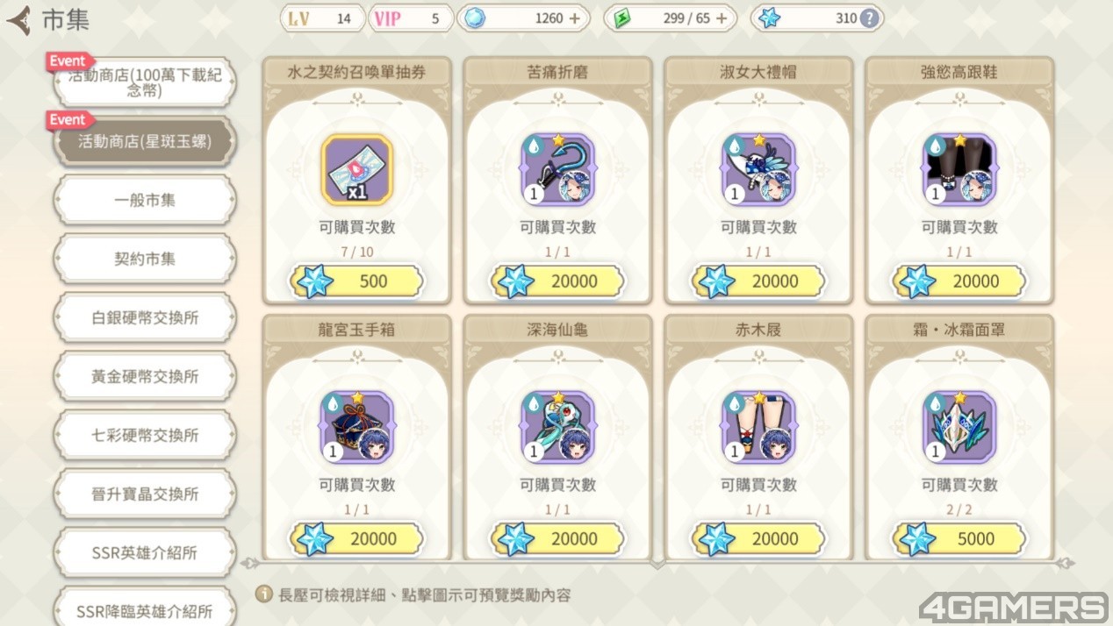Viewport: 1113px width, 626px height.
Task: Switch to the 契約市集 tab
Action: pos(145,259)
